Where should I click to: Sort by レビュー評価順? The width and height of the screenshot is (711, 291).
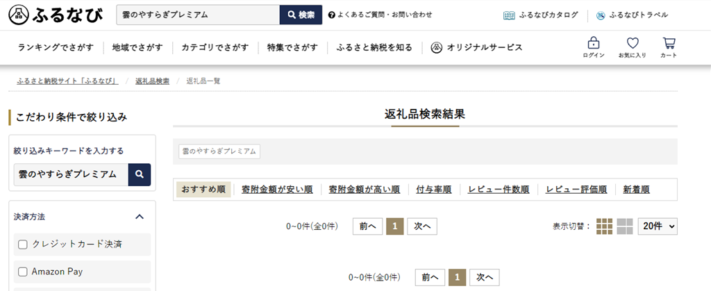pyautogui.click(x=576, y=190)
